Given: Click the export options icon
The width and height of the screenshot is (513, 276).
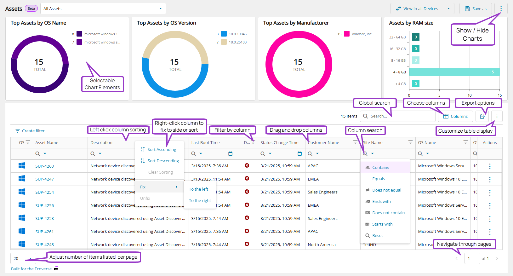Looking at the screenshot, I should pos(482,116).
